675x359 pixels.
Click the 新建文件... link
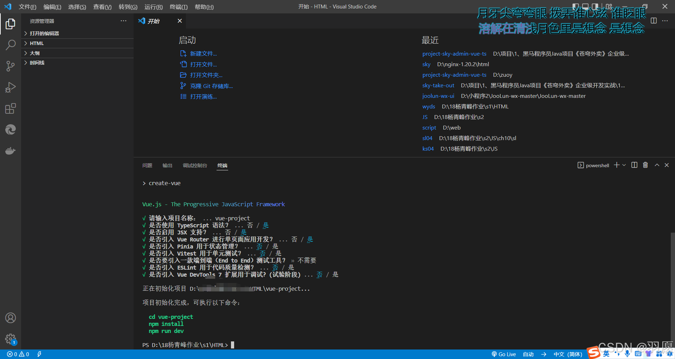click(x=199, y=53)
